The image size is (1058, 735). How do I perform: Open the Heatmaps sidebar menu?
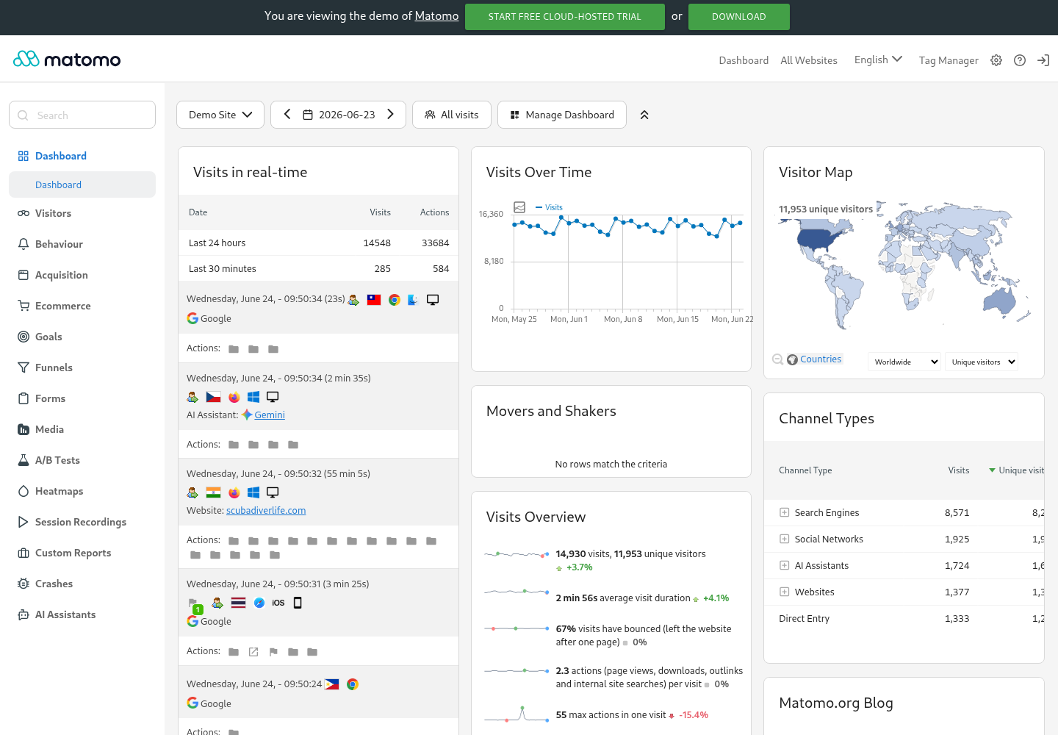coord(82,491)
